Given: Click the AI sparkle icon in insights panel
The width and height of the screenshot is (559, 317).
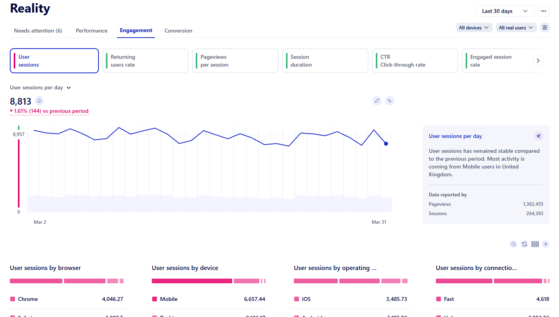Looking at the screenshot, I should pos(539,136).
